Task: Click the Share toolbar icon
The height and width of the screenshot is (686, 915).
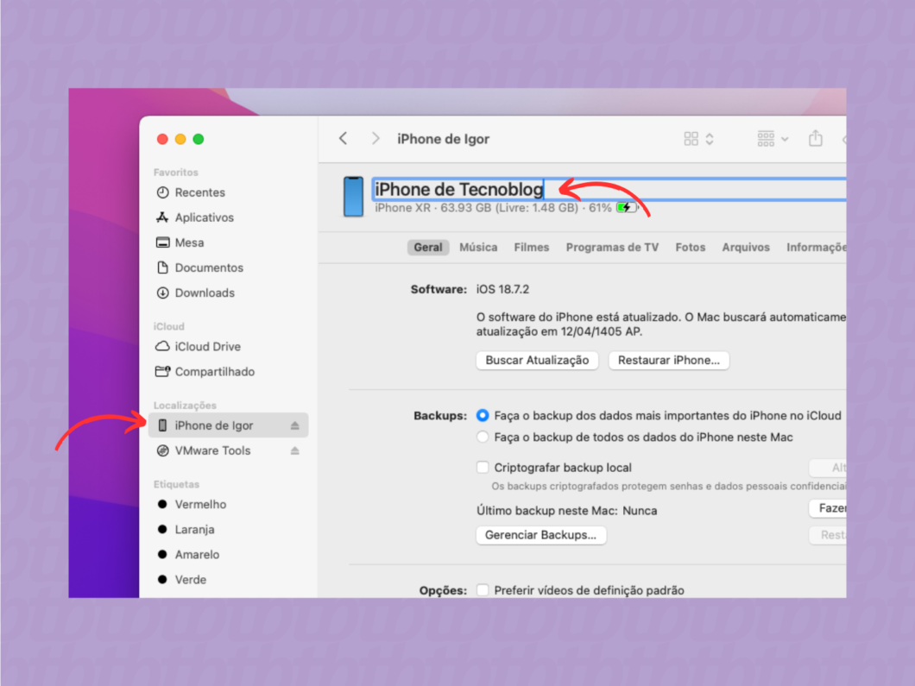Action: click(x=815, y=138)
